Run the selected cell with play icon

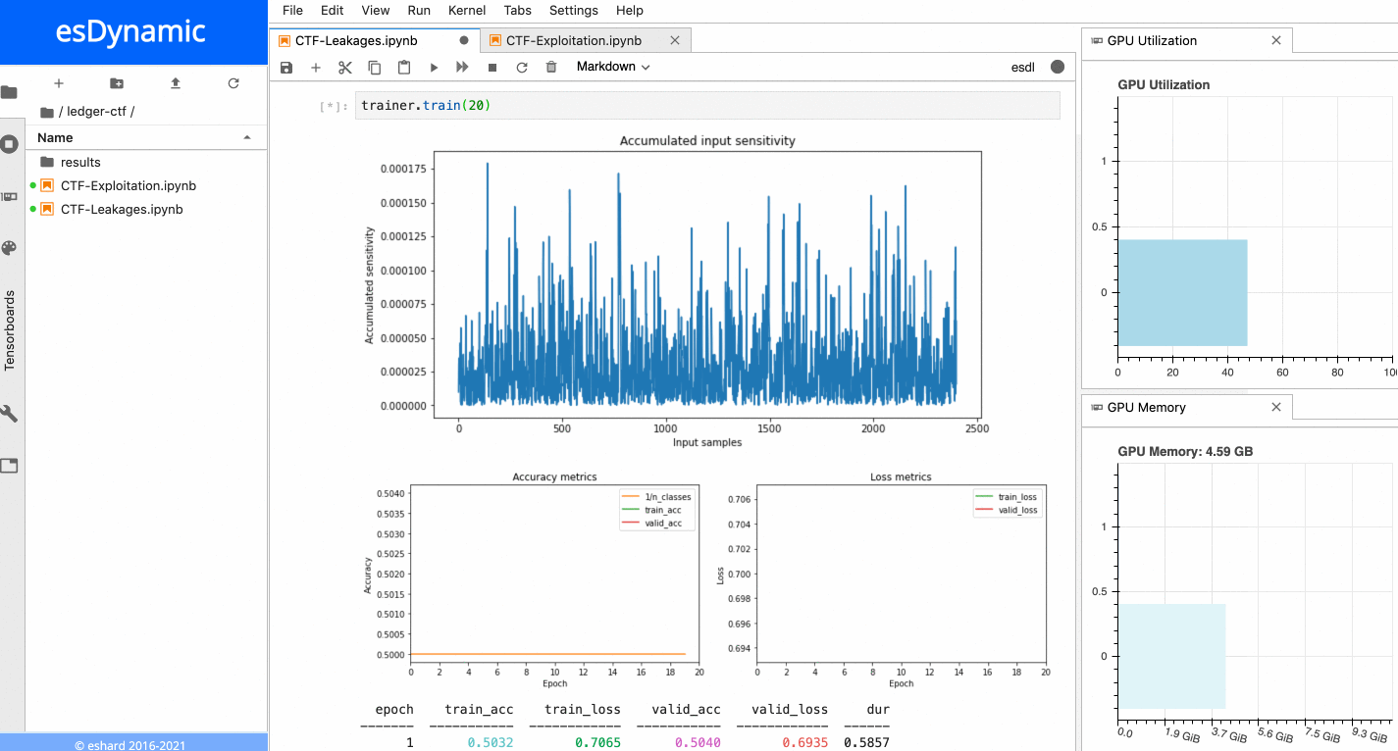point(434,68)
